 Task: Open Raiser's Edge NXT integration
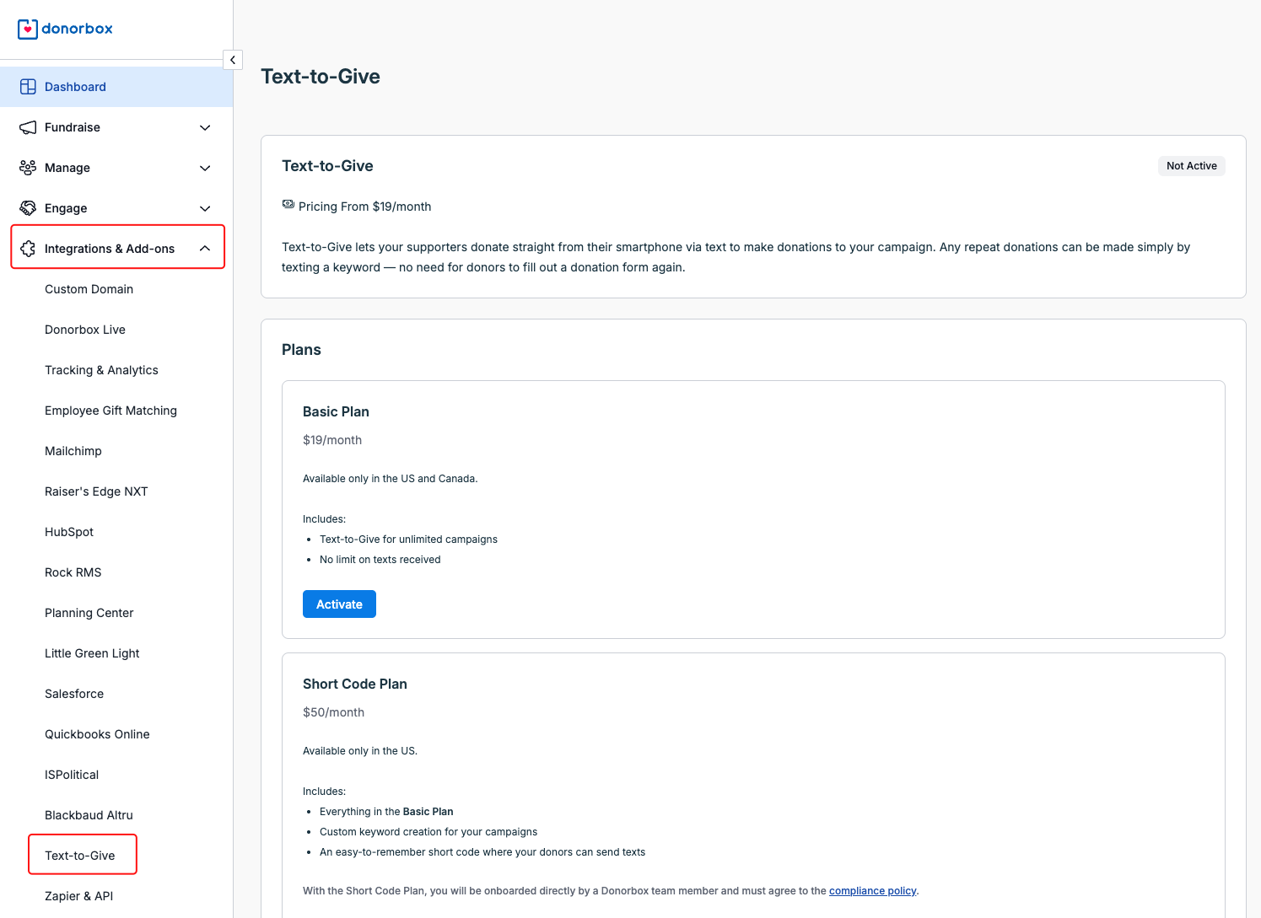pos(96,491)
